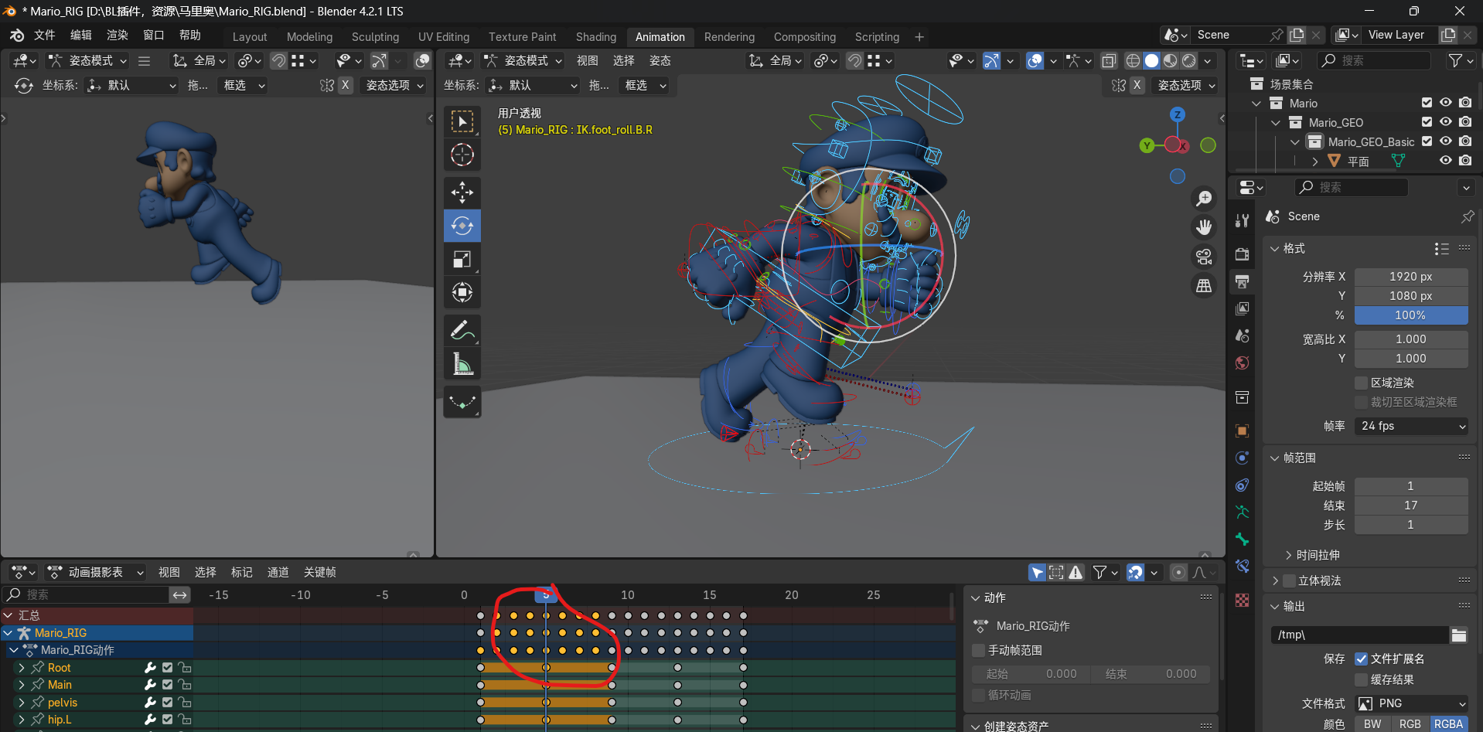Select the Rotate tool
The image size is (1483, 732).
coord(462,226)
